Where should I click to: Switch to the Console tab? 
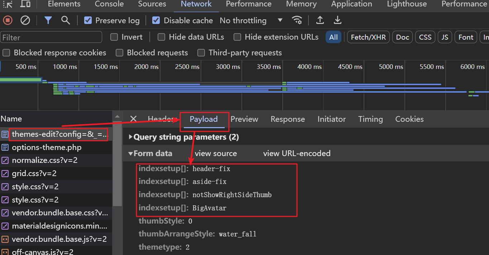(x=109, y=4)
